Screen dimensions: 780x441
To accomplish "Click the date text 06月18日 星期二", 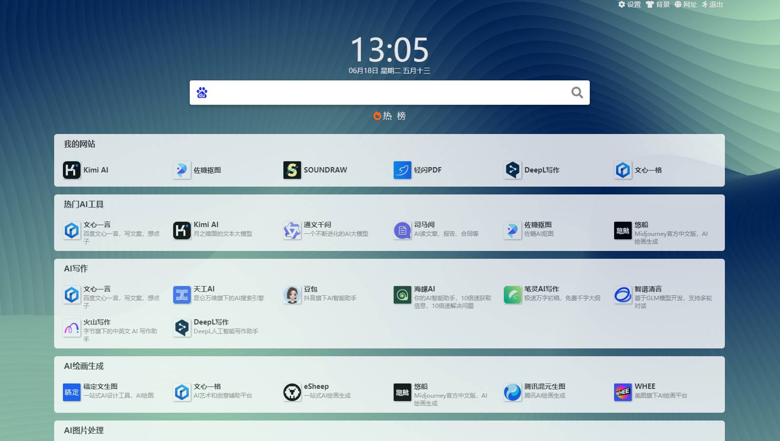I will pos(375,71).
